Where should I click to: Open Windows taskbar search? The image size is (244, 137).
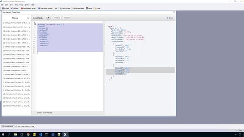click(9, 134)
